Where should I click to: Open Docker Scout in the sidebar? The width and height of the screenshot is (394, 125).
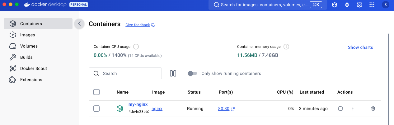pos(38,68)
